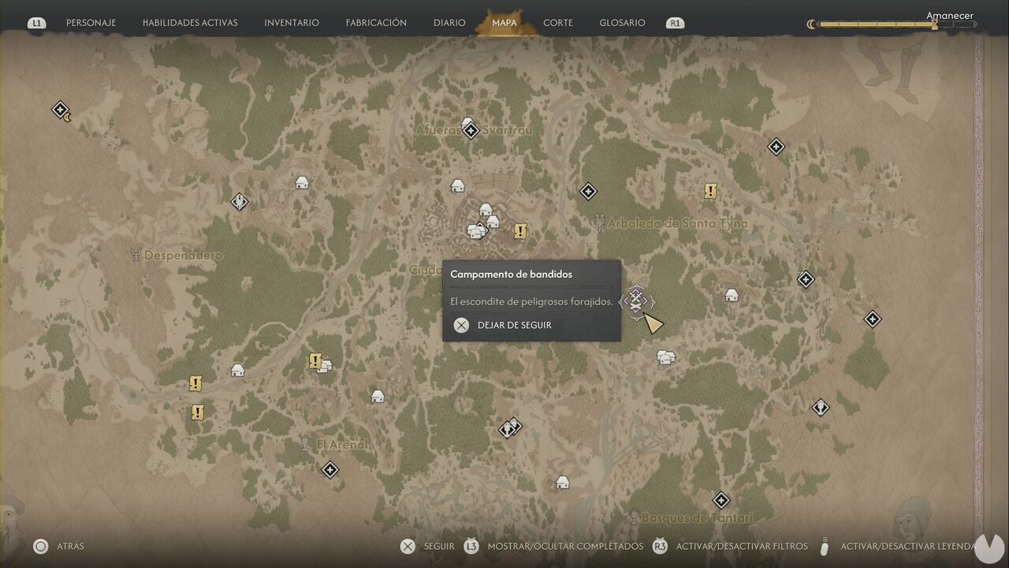Click the Seguir button in the bottom bar
Image resolution: width=1009 pixels, height=568 pixels.
[x=427, y=546]
